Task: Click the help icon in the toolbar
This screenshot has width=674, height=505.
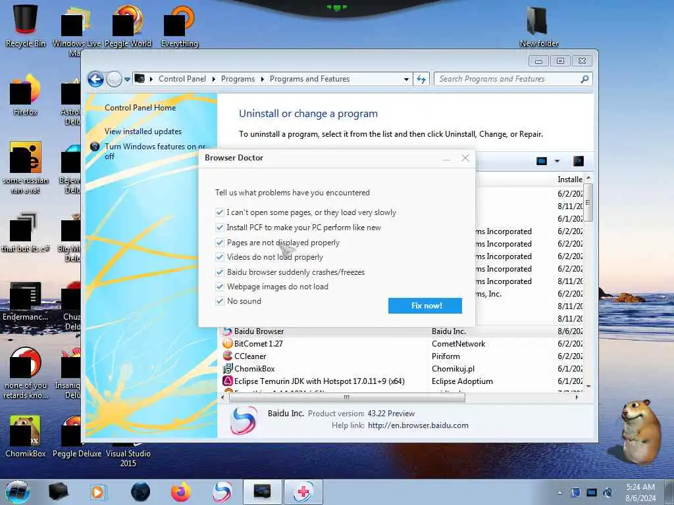Action: click(x=579, y=161)
